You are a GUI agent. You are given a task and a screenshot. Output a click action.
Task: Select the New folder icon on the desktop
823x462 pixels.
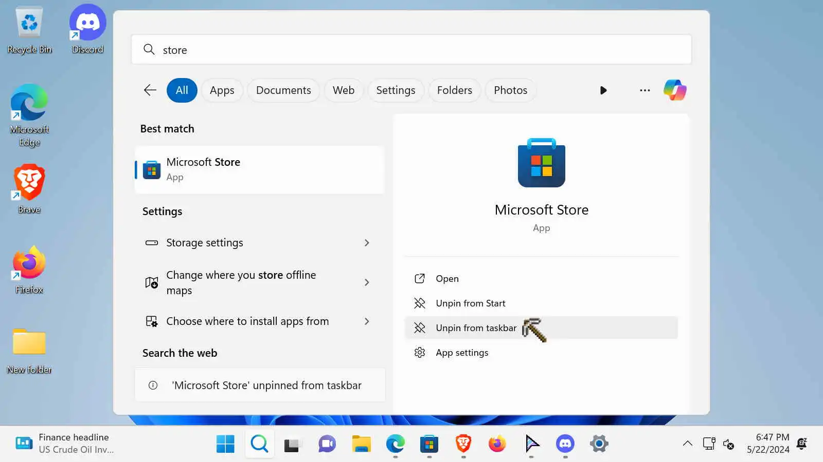29,351
